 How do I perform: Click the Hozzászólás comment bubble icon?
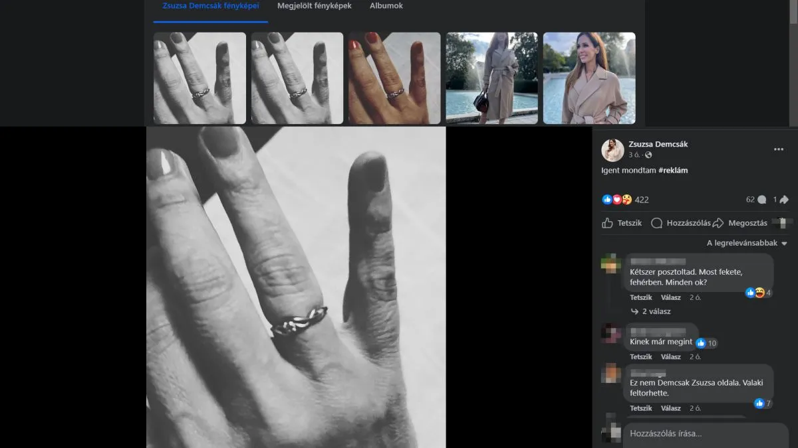656,223
